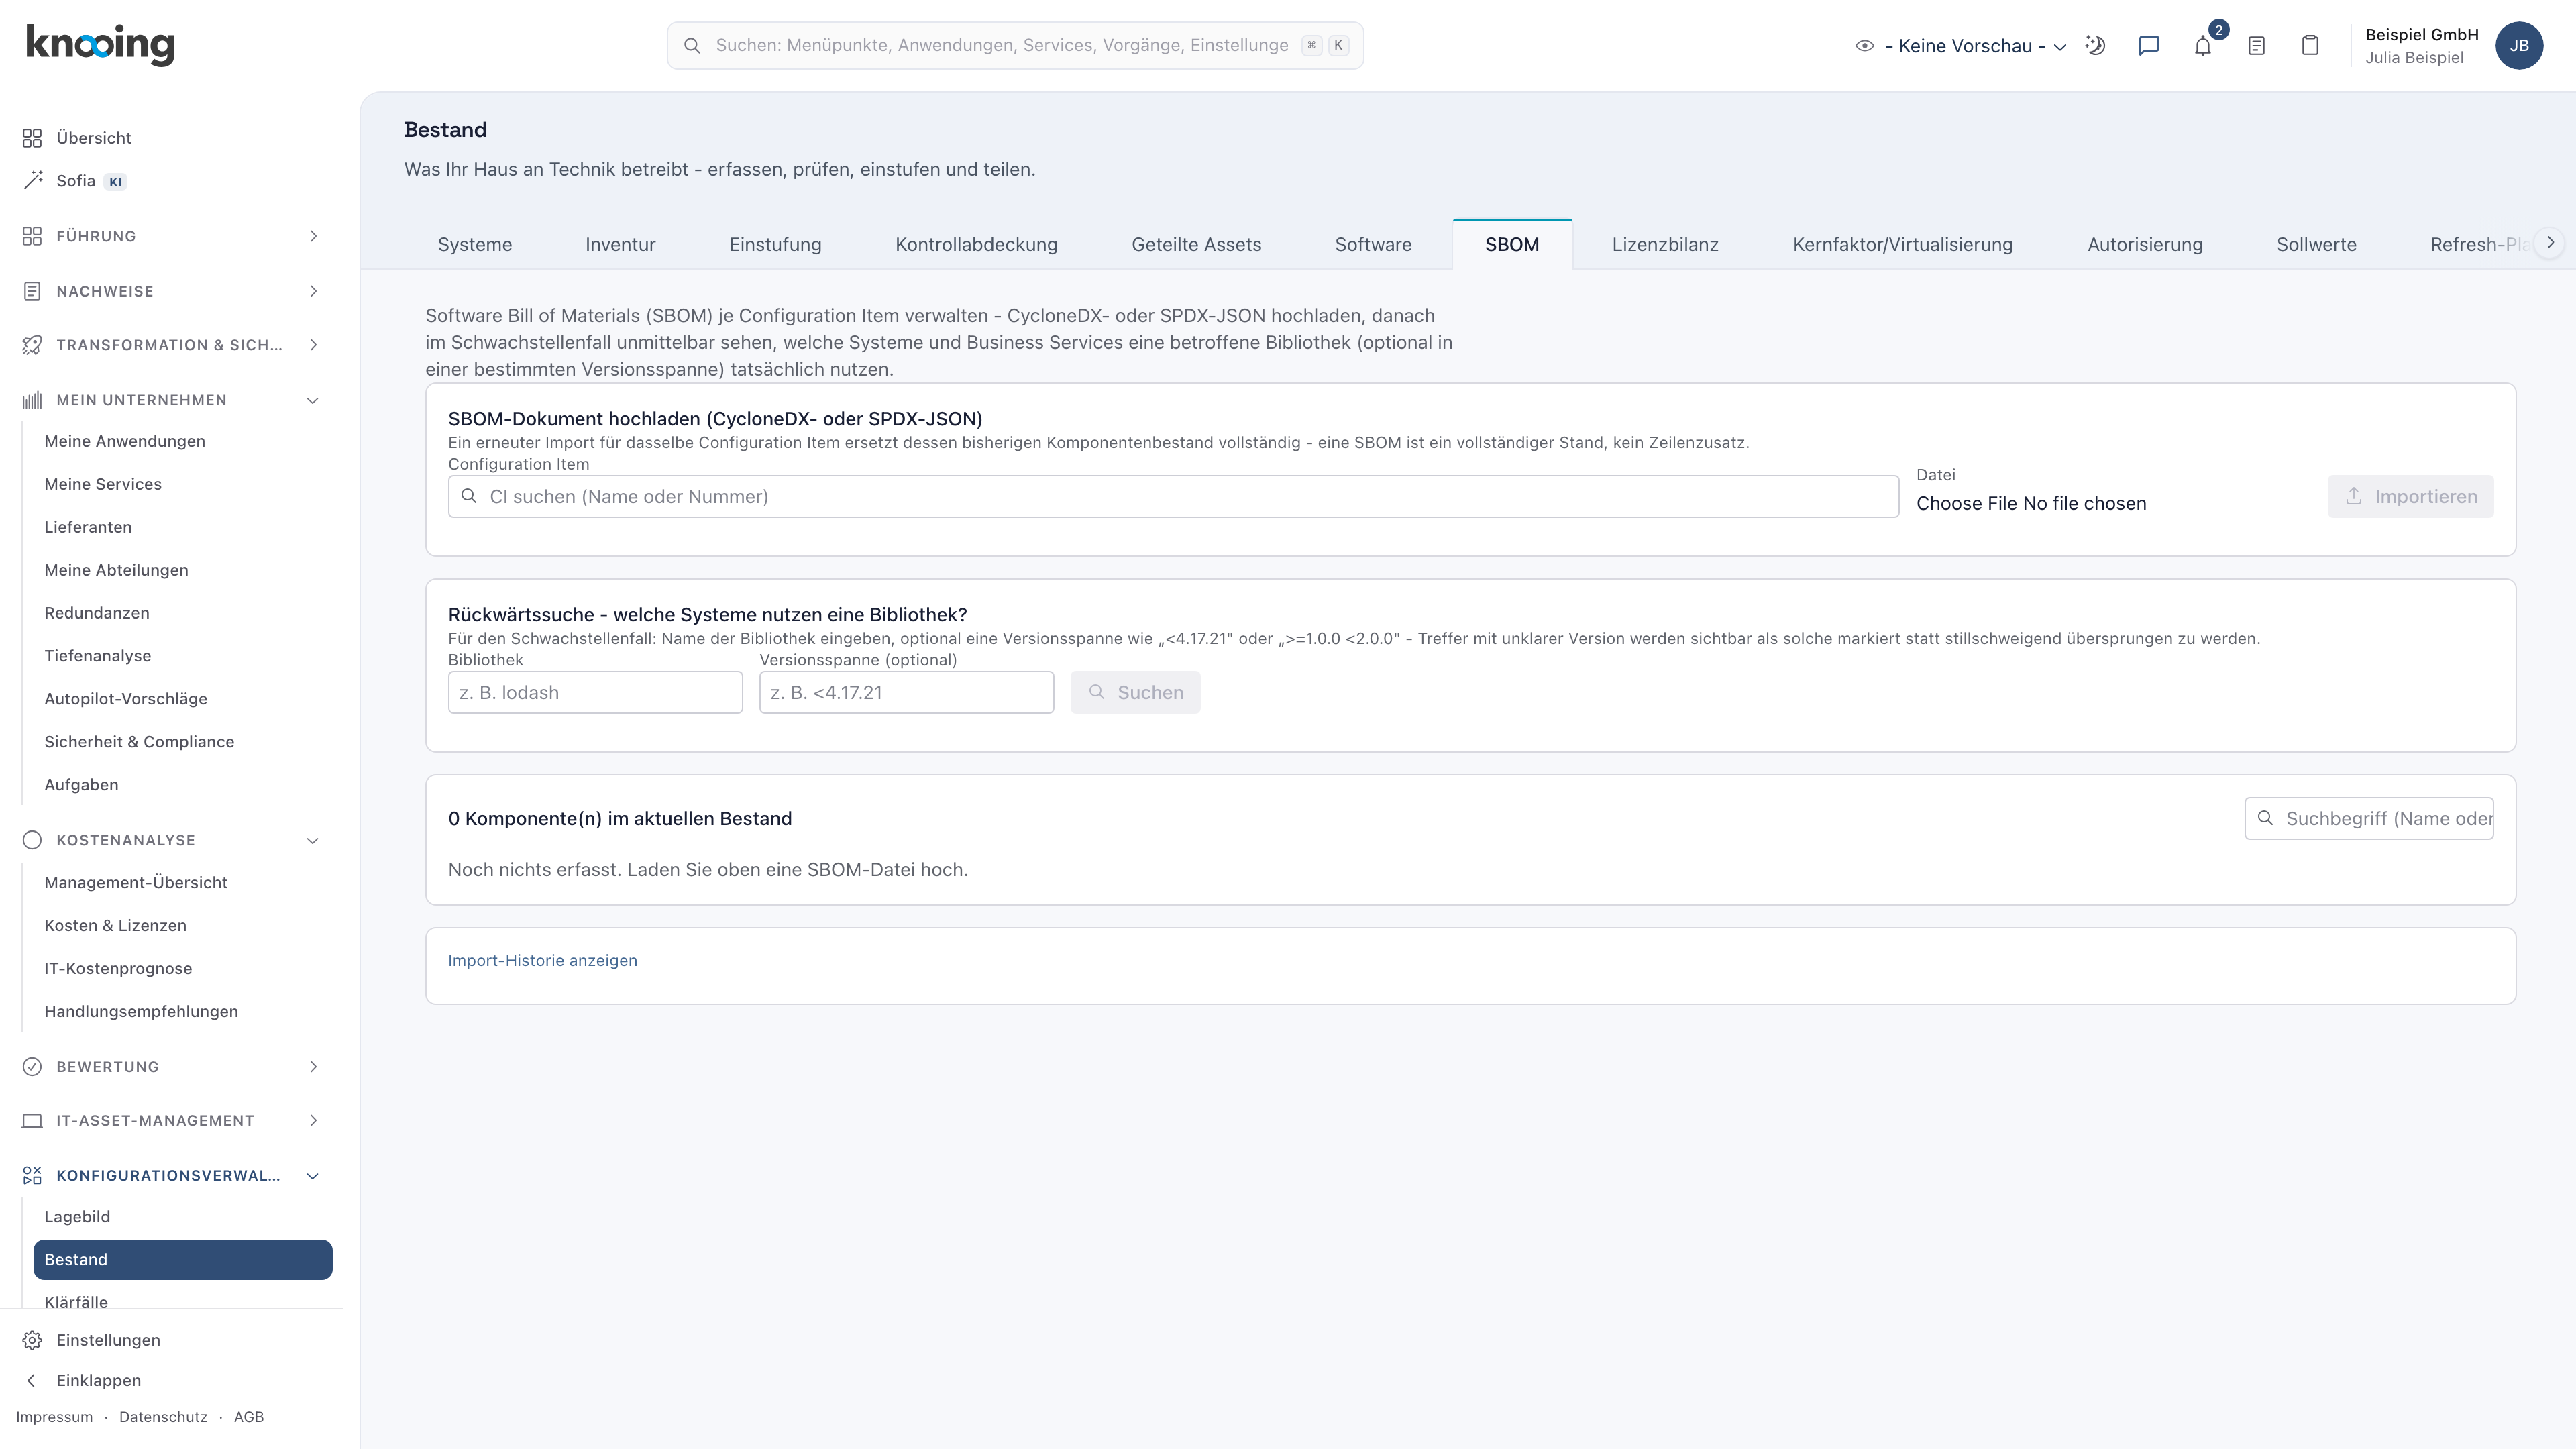The width and height of the screenshot is (2576, 1449).
Task: Focus the Suchbegriff component search field
Action: [x=2368, y=818]
